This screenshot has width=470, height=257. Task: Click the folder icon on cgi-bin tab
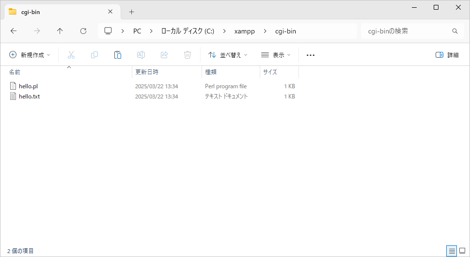coord(13,12)
